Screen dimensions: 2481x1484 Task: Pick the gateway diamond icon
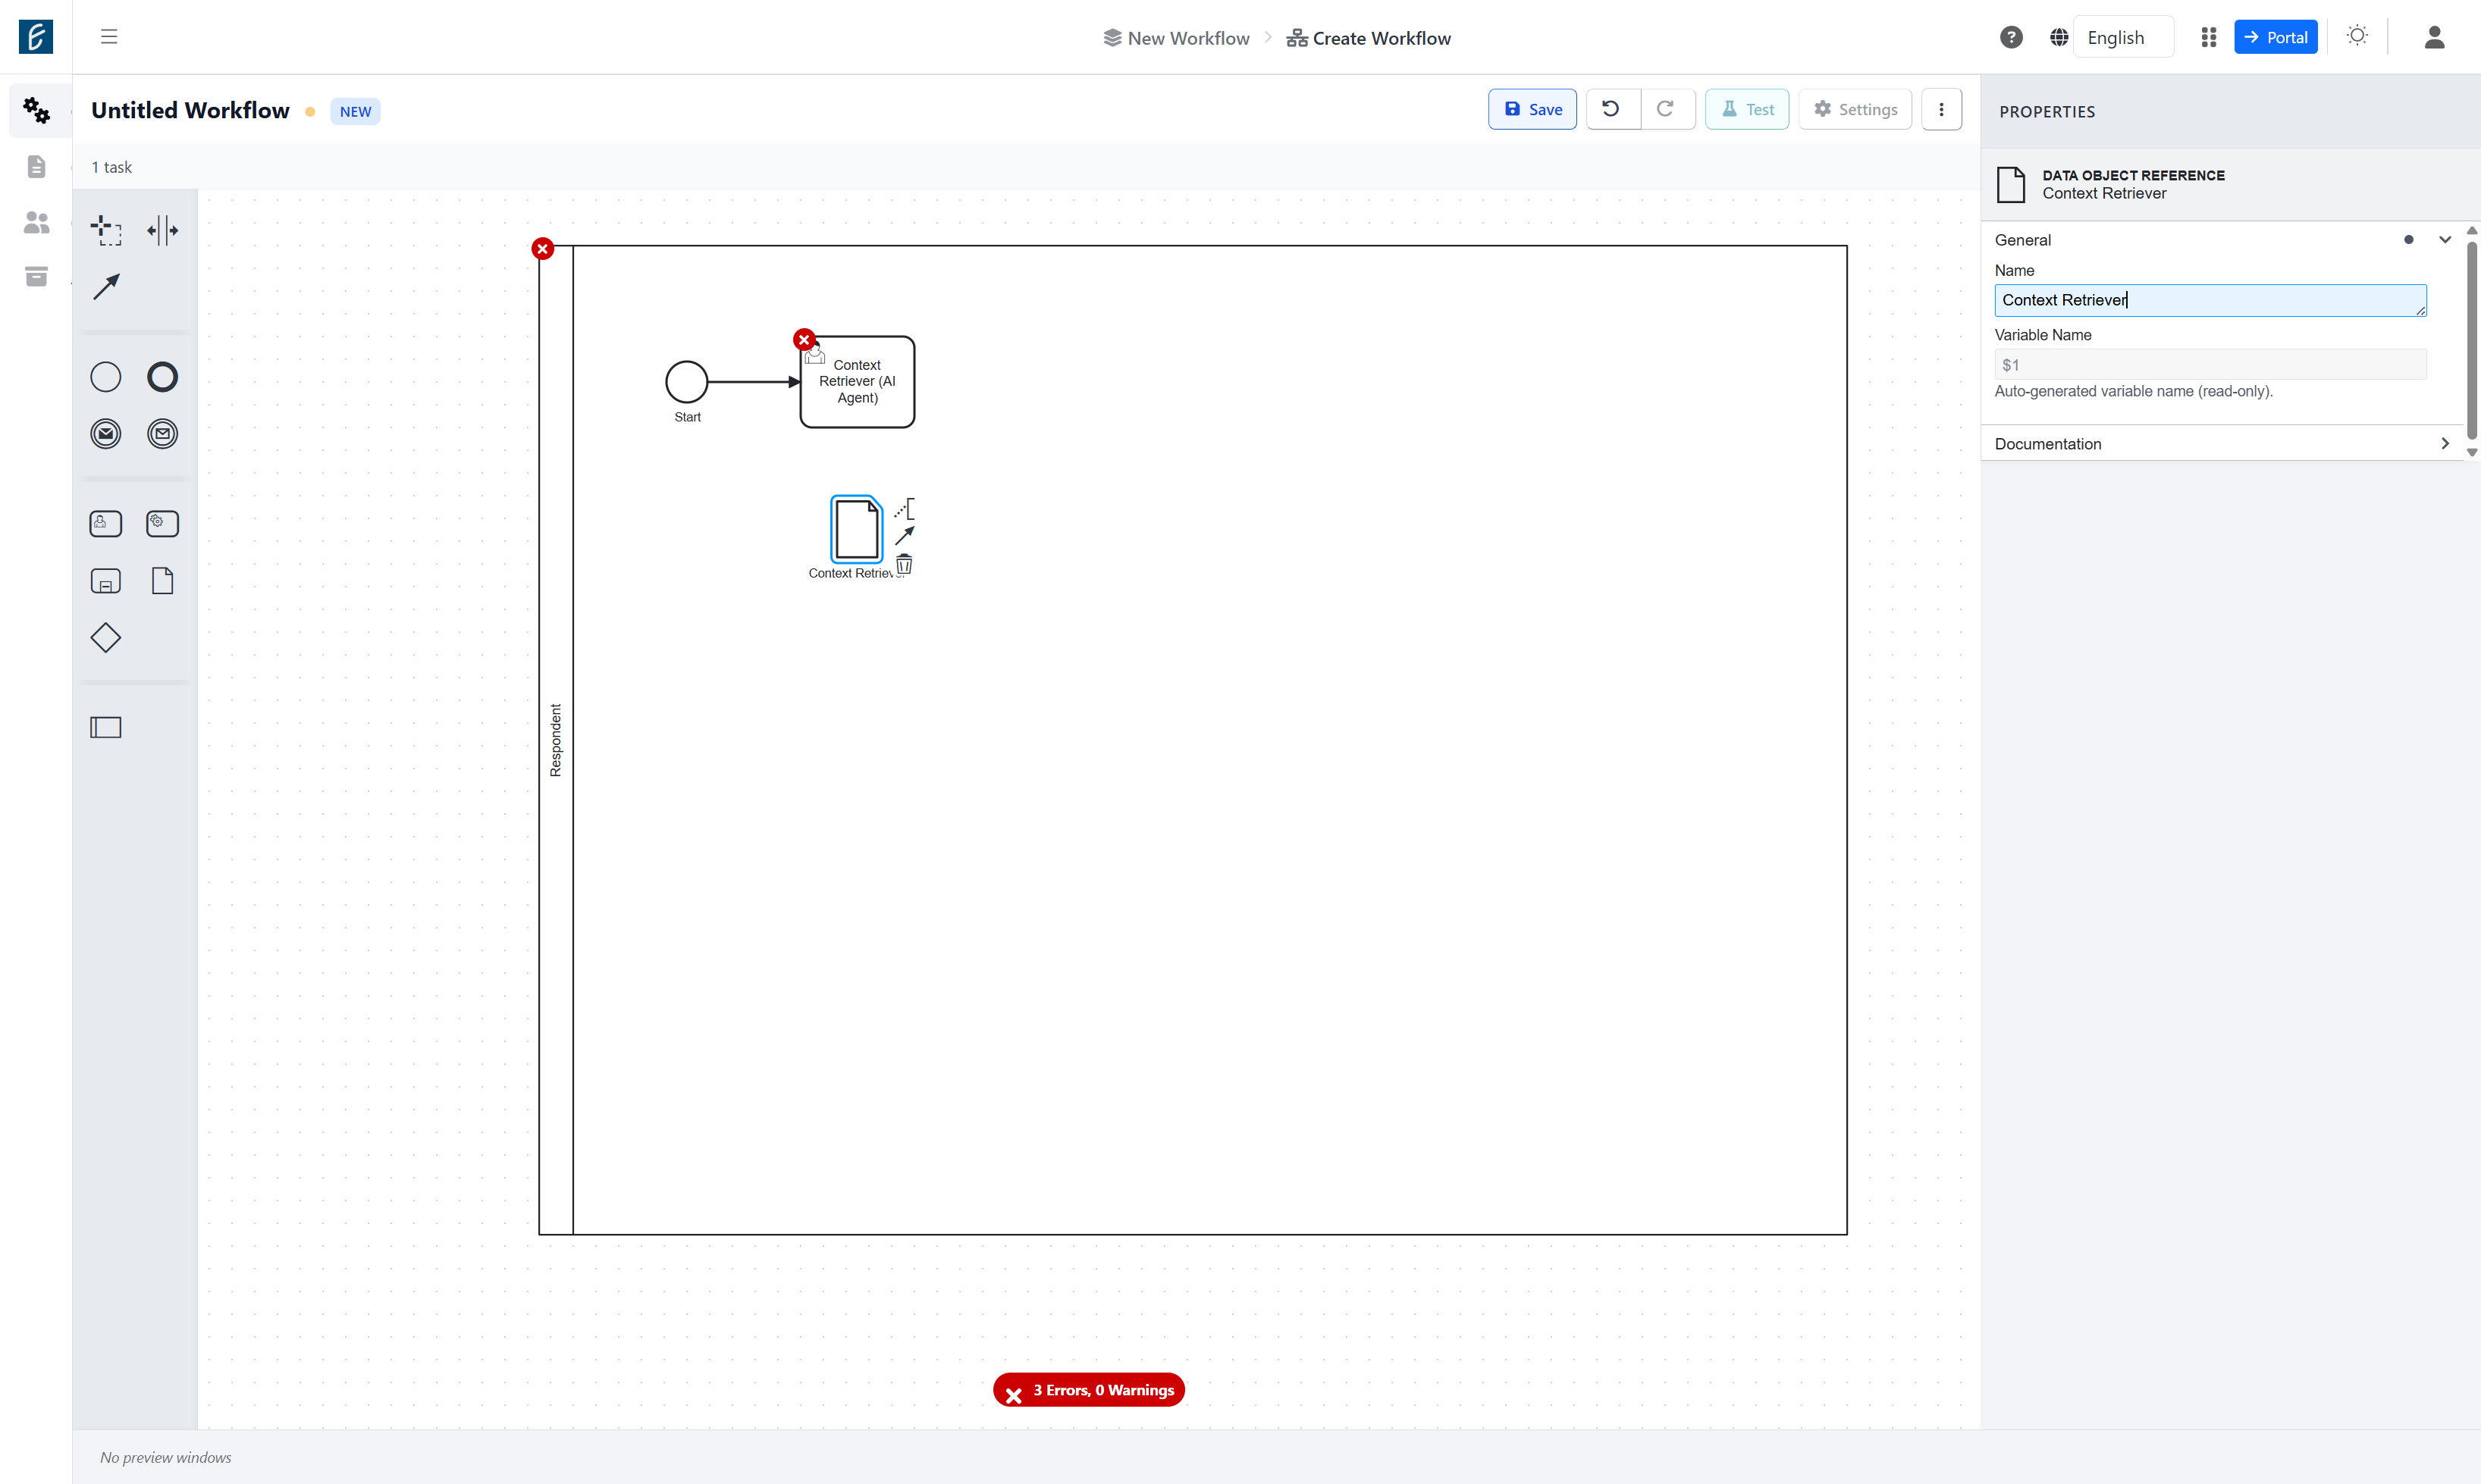click(106, 638)
